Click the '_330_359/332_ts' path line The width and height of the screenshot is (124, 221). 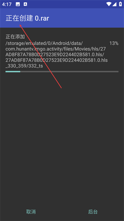coord(24,66)
